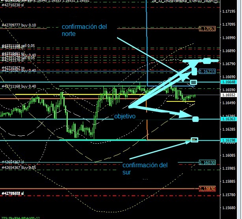
Task: Click the hollow square marker near 1.16648
Action: (193, 82)
